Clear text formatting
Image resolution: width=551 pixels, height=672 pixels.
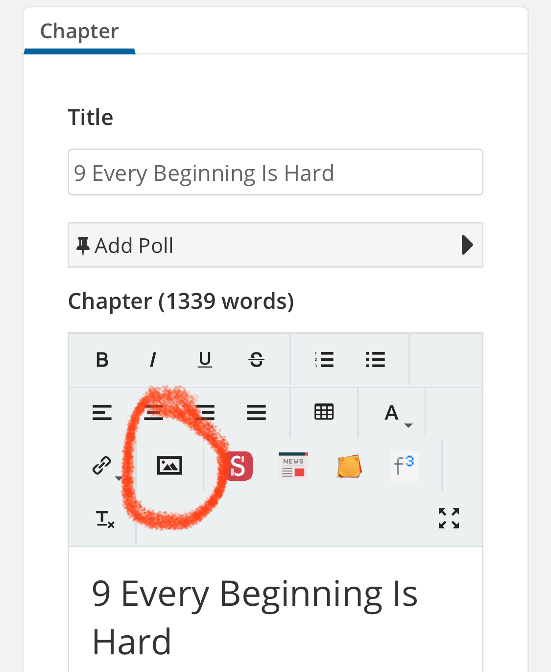[105, 519]
